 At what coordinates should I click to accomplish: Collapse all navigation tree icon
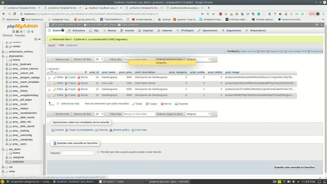36,39
